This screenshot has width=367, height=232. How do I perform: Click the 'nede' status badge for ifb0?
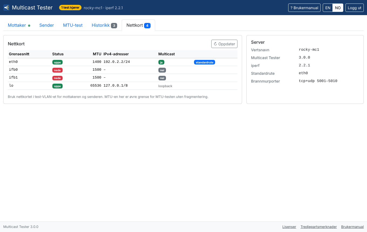57,70
